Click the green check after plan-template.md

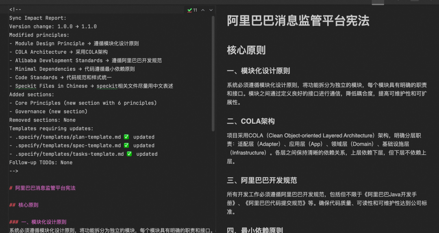pos(126,137)
